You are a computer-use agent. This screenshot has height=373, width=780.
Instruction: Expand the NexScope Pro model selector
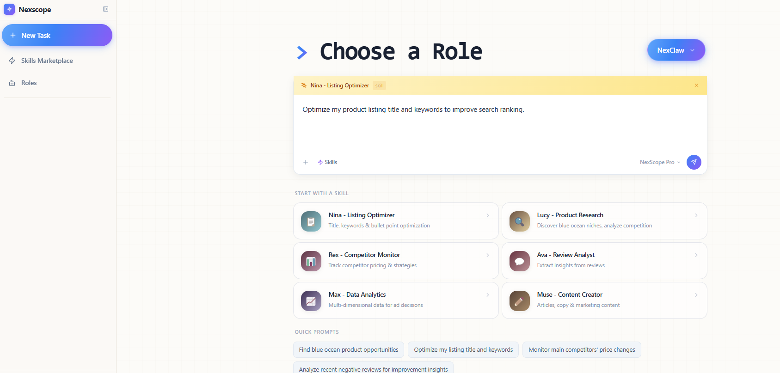pos(660,162)
